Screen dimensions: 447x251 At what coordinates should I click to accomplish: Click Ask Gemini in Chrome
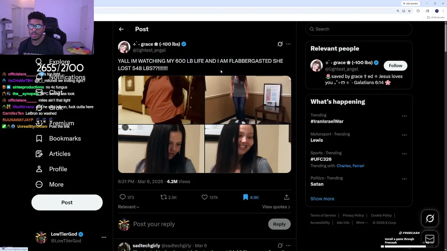click(410, 3)
